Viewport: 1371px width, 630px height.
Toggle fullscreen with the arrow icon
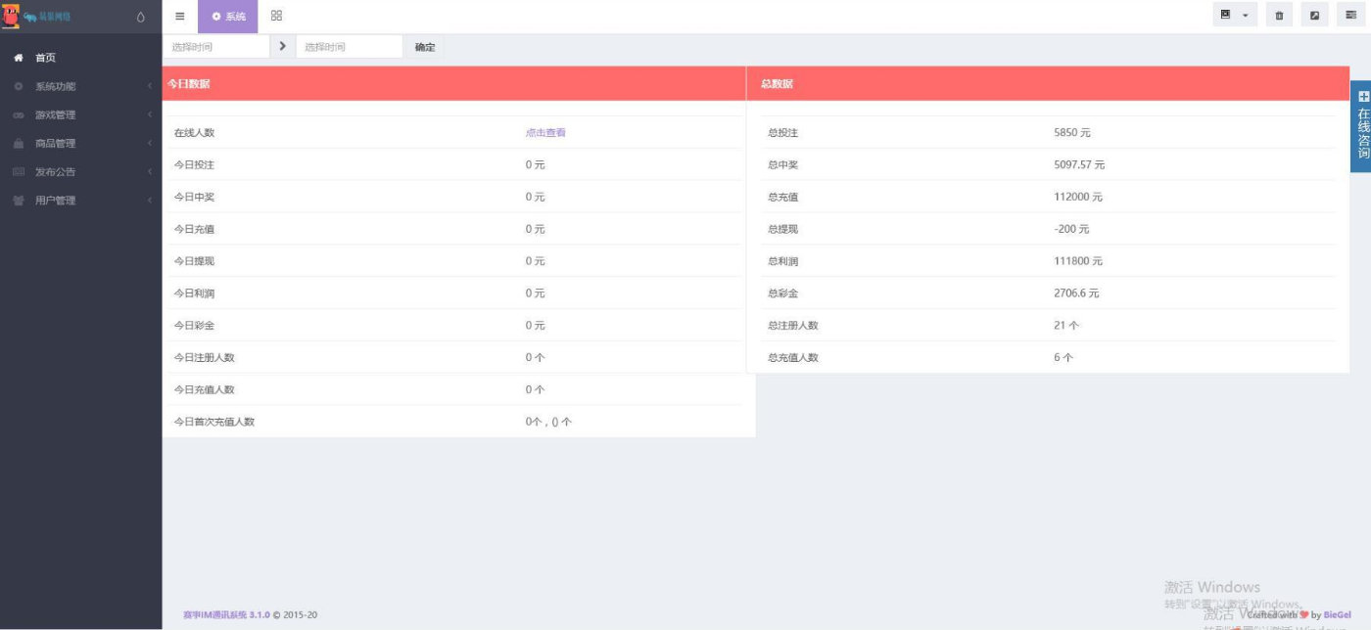(x=1313, y=16)
